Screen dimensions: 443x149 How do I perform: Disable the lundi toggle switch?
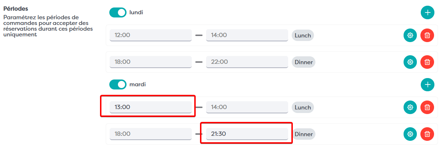click(118, 12)
